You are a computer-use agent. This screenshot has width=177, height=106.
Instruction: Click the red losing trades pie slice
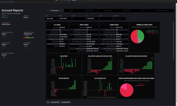coord(134,36)
